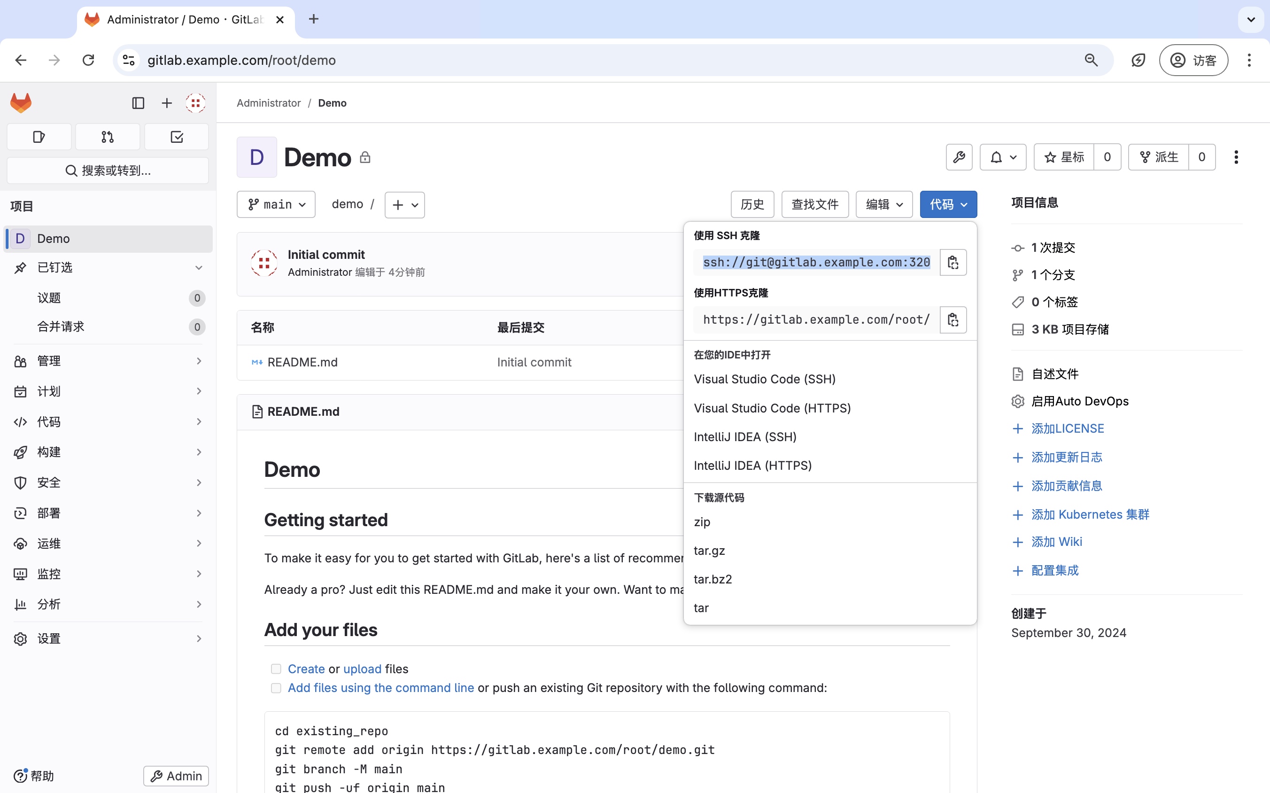Open in Visual Studio Code (HTTPS)

830,408
